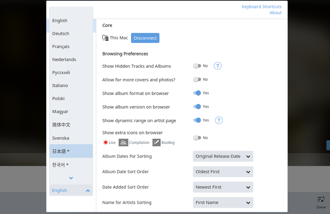The image size is (330, 214).
Task: Open help icon beside dynamic range setting
Action: click(x=219, y=120)
